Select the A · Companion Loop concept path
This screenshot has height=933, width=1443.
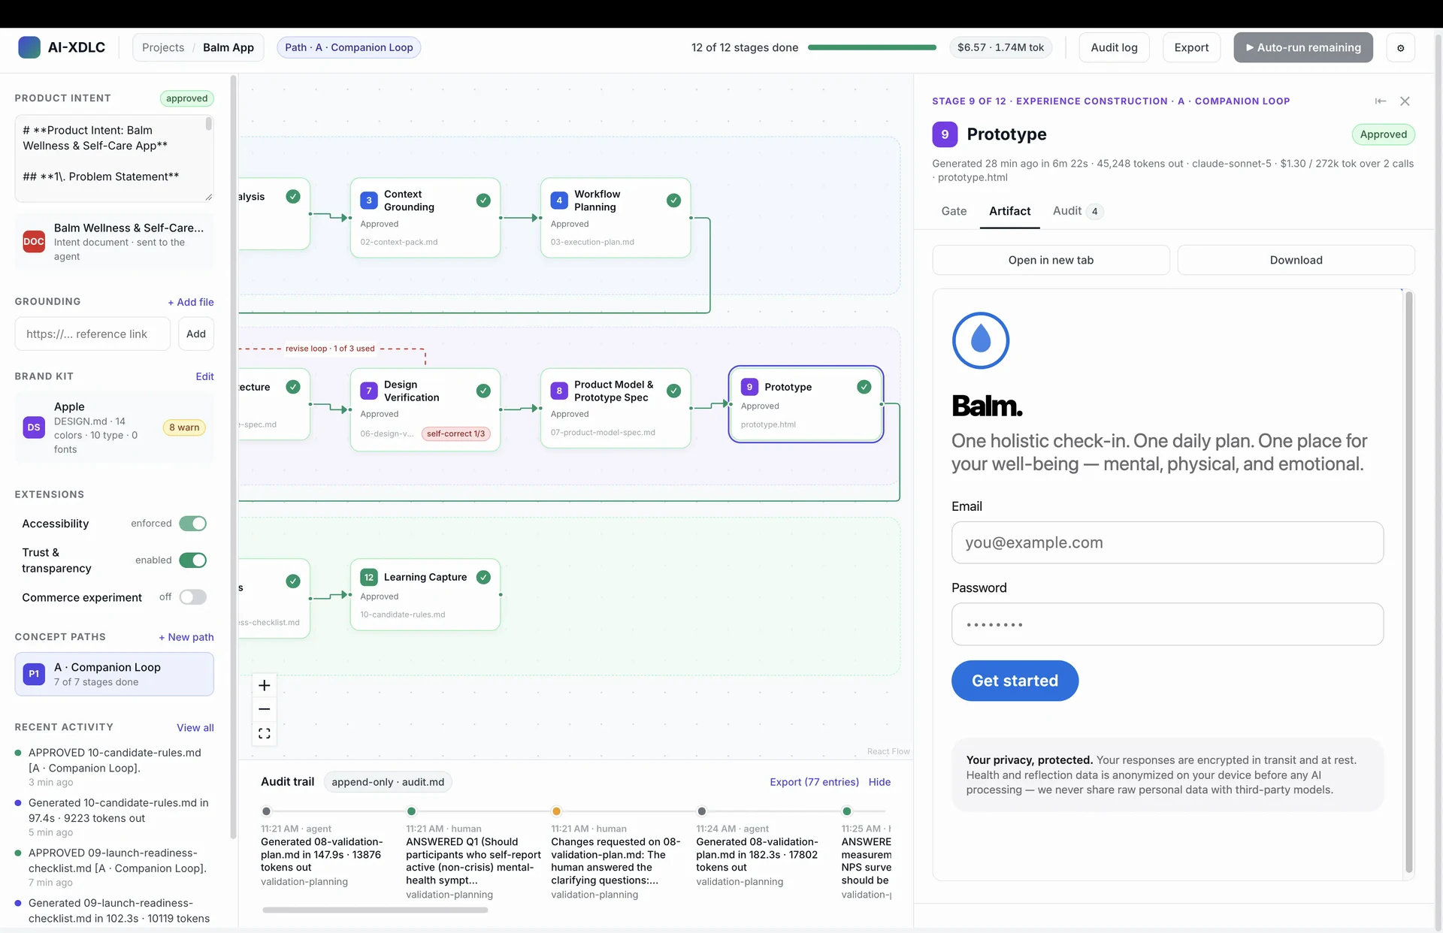click(114, 674)
